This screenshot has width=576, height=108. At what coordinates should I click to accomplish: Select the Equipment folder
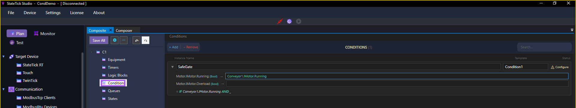[x=114, y=60]
